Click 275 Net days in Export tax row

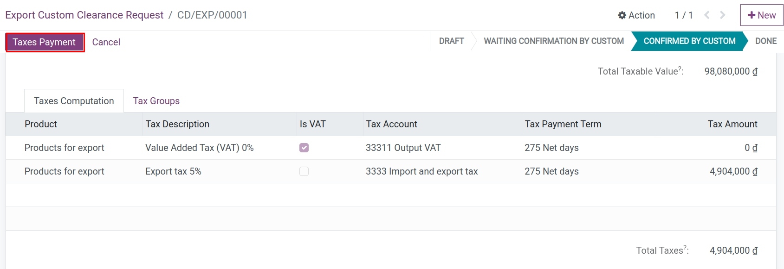[x=551, y=171]
